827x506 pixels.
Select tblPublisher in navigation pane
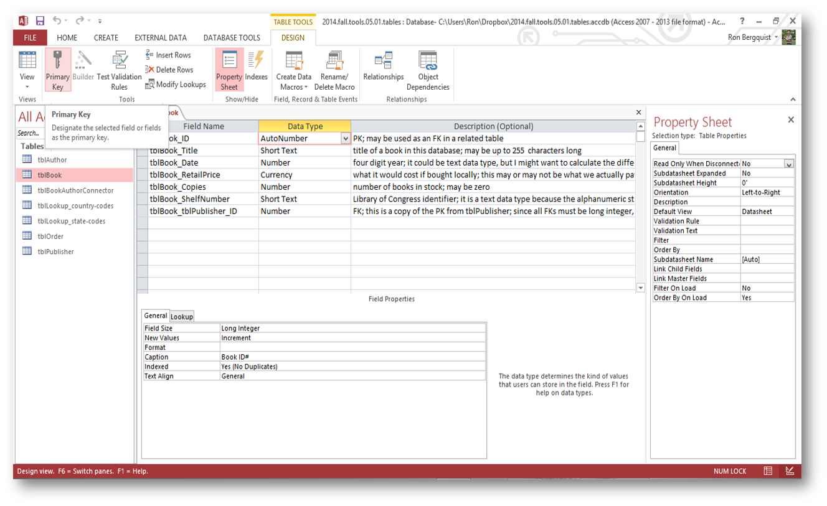click(55, 251)
